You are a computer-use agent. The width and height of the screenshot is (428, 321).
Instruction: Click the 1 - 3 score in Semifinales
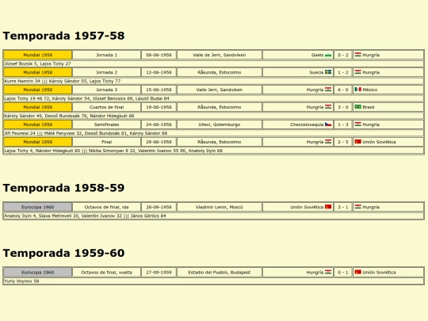343,124
